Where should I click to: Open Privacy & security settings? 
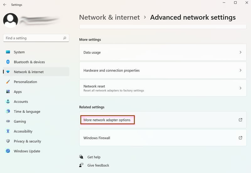[36, 141]
